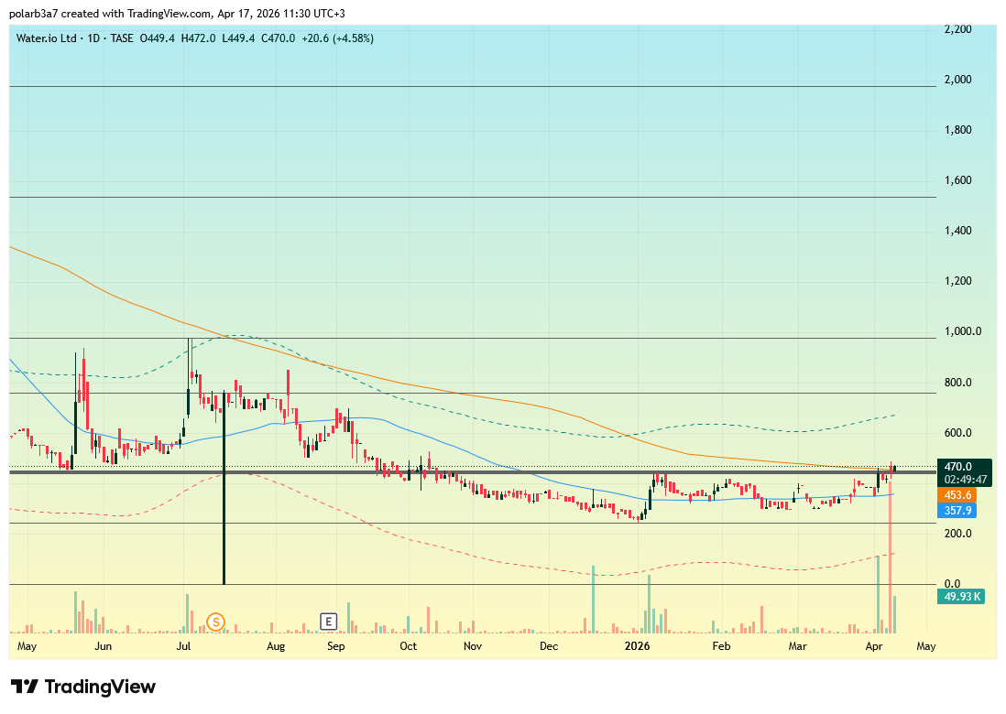Click the 02:49:47 bar countdown timer
The image size is (1006, 714).
coord(967,479)
